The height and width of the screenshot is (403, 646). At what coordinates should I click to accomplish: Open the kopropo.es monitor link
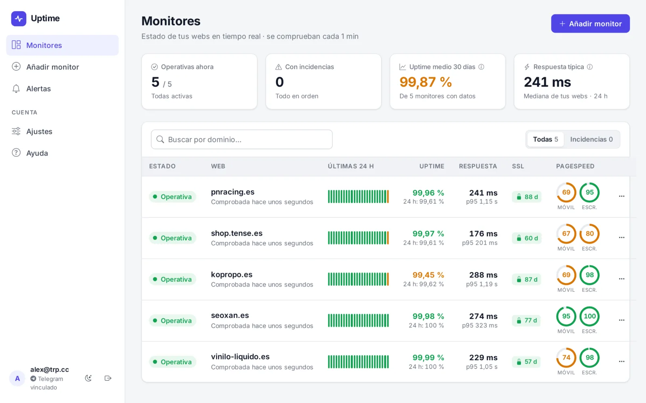point(232,274)
